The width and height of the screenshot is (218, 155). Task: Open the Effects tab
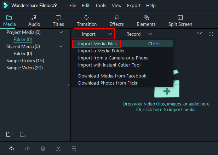pos(116,21)
